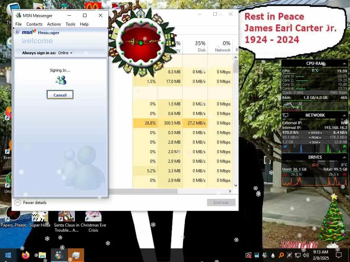This screenshot has width=350, height=262.
Task: Click the vertical scrollbar thumb in Task Manager
Action: coord(235,67)
